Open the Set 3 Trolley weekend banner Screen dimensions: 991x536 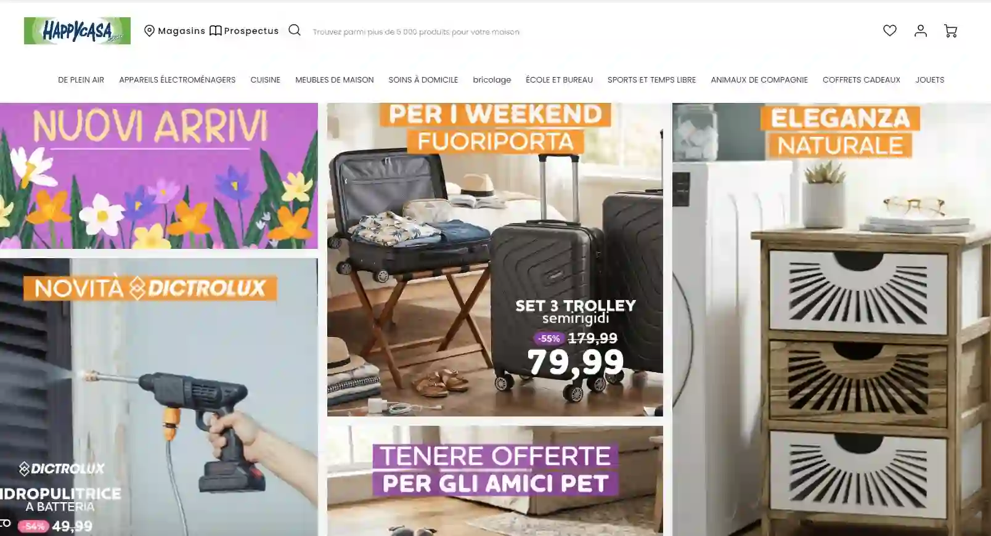coord(495,259)
